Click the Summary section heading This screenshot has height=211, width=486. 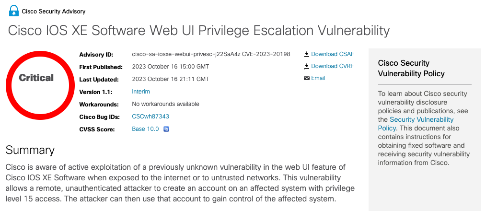click(30, 150)
